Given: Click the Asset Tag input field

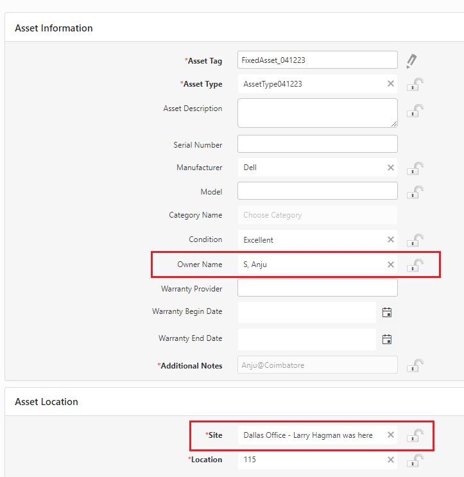Looking at the screenshot, I should [x=318, y=60].
